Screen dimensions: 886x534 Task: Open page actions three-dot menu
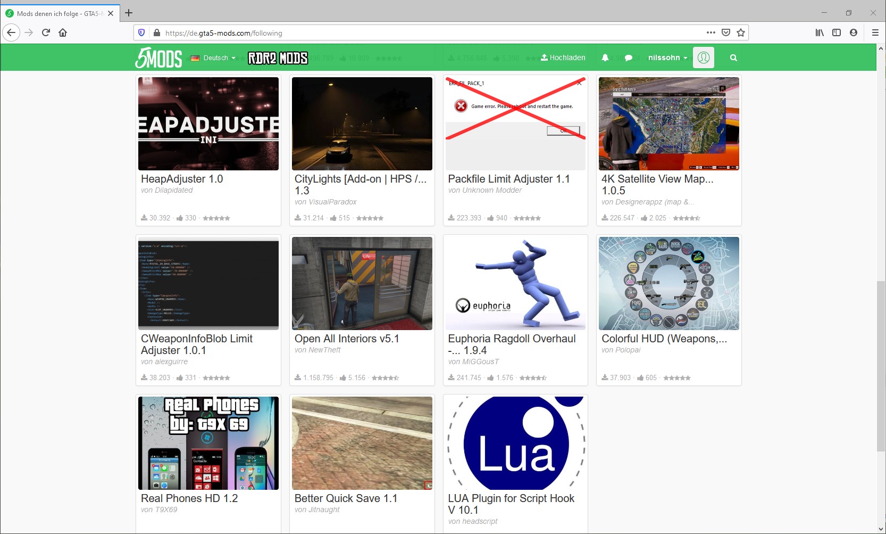tap(711, 32)
